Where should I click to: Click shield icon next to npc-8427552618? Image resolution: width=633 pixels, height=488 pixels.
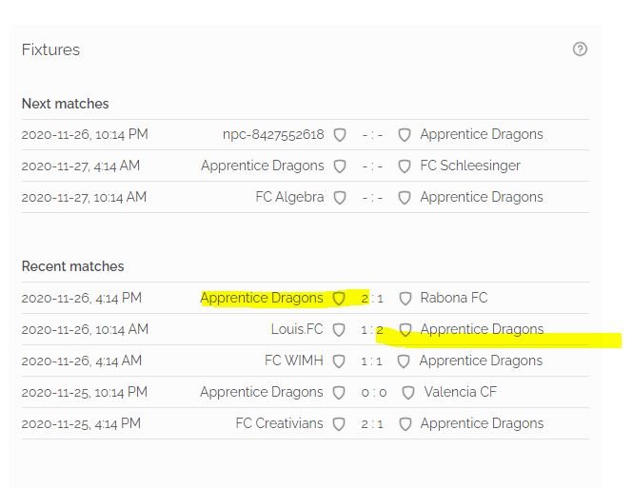tap(340, 135)
